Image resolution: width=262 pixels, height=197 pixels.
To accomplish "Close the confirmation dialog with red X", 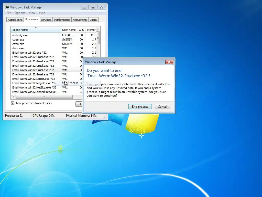I will (x=169, y=62).
